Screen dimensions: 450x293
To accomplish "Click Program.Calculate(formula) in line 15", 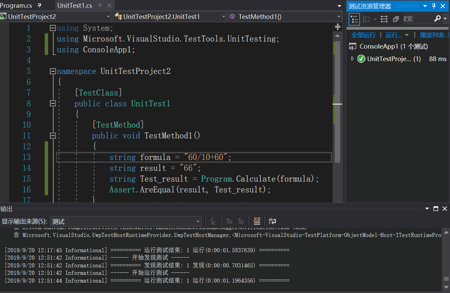I will (258, 179).
